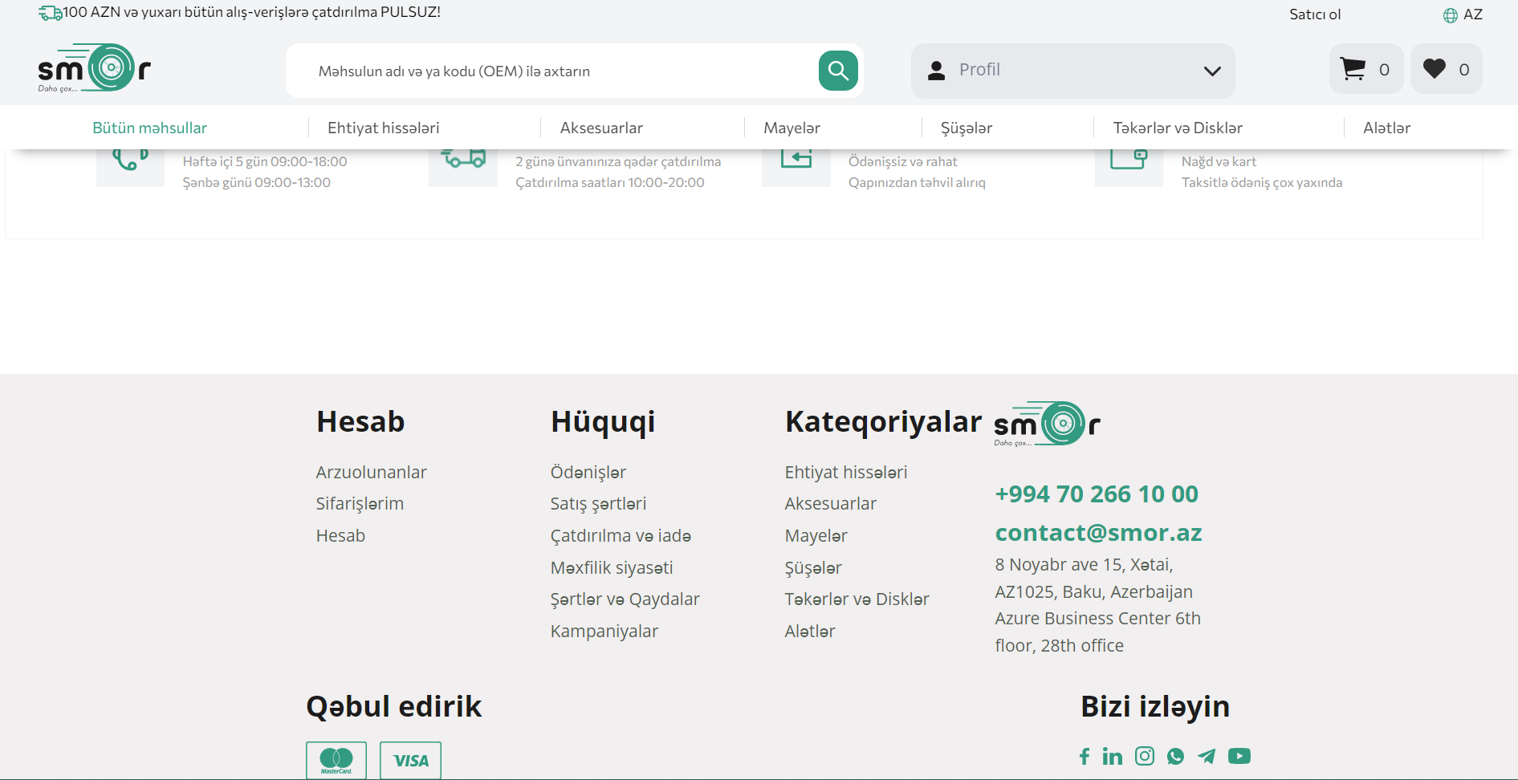Open the Ehtiyat hissələri menu
This screenshot has height=780, width=1518.
[x=383, y=128]
